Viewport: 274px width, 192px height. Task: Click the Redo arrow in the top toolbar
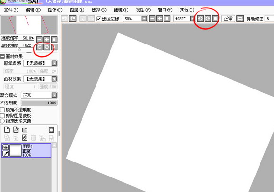73,18
